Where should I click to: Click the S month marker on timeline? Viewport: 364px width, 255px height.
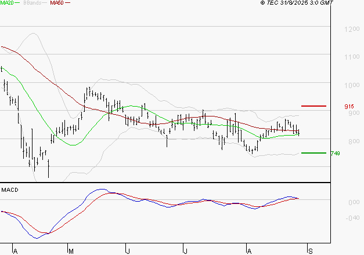pos(311,251)
